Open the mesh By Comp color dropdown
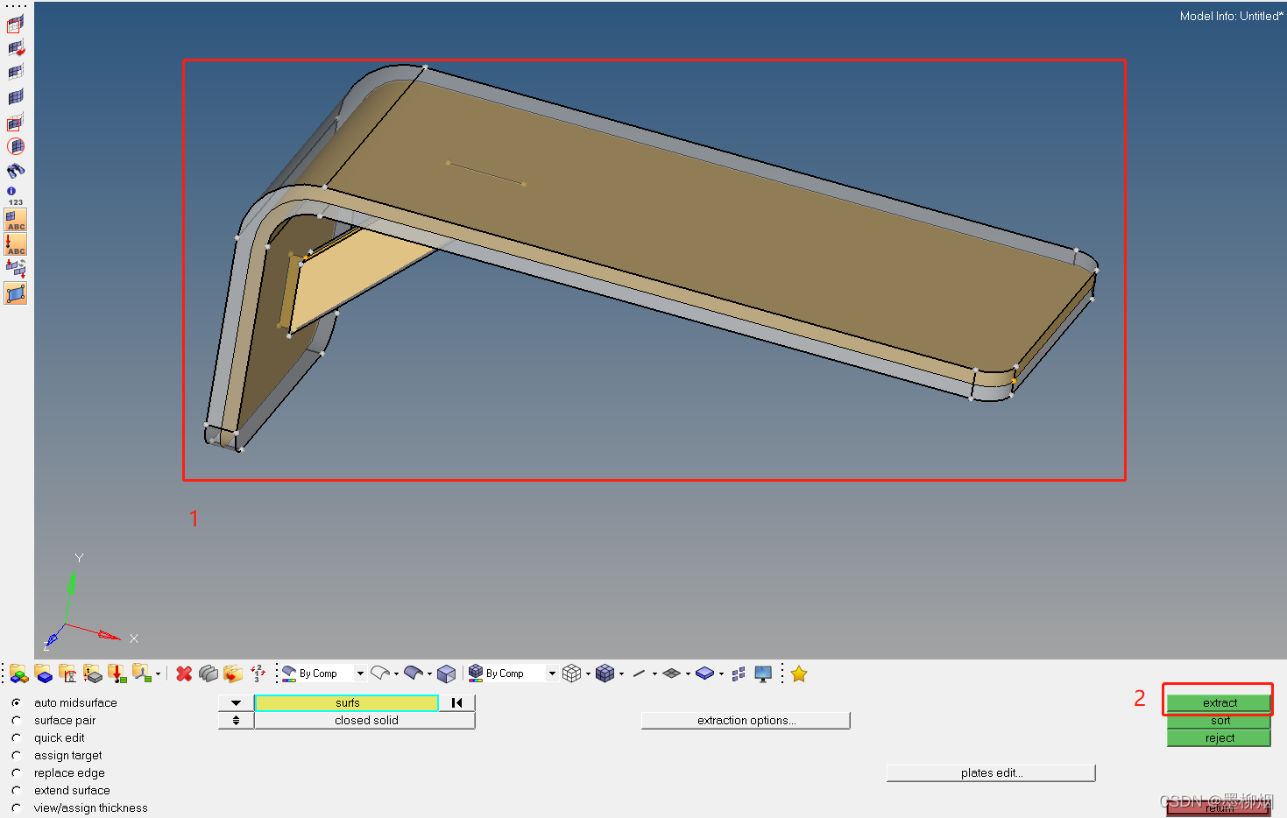Viewport: 1287px width, 818px height. tap(552, 673)
